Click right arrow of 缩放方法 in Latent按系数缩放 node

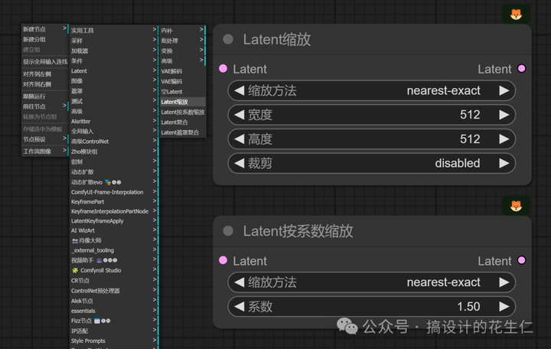(x=504, y=282)
